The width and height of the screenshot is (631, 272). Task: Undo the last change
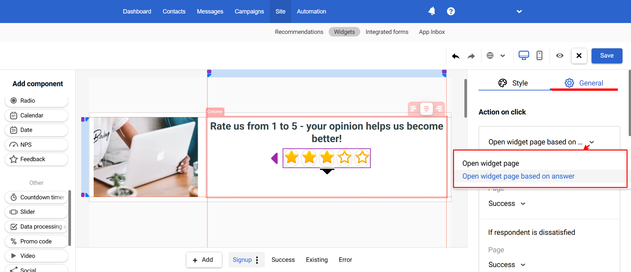[456, 56]
